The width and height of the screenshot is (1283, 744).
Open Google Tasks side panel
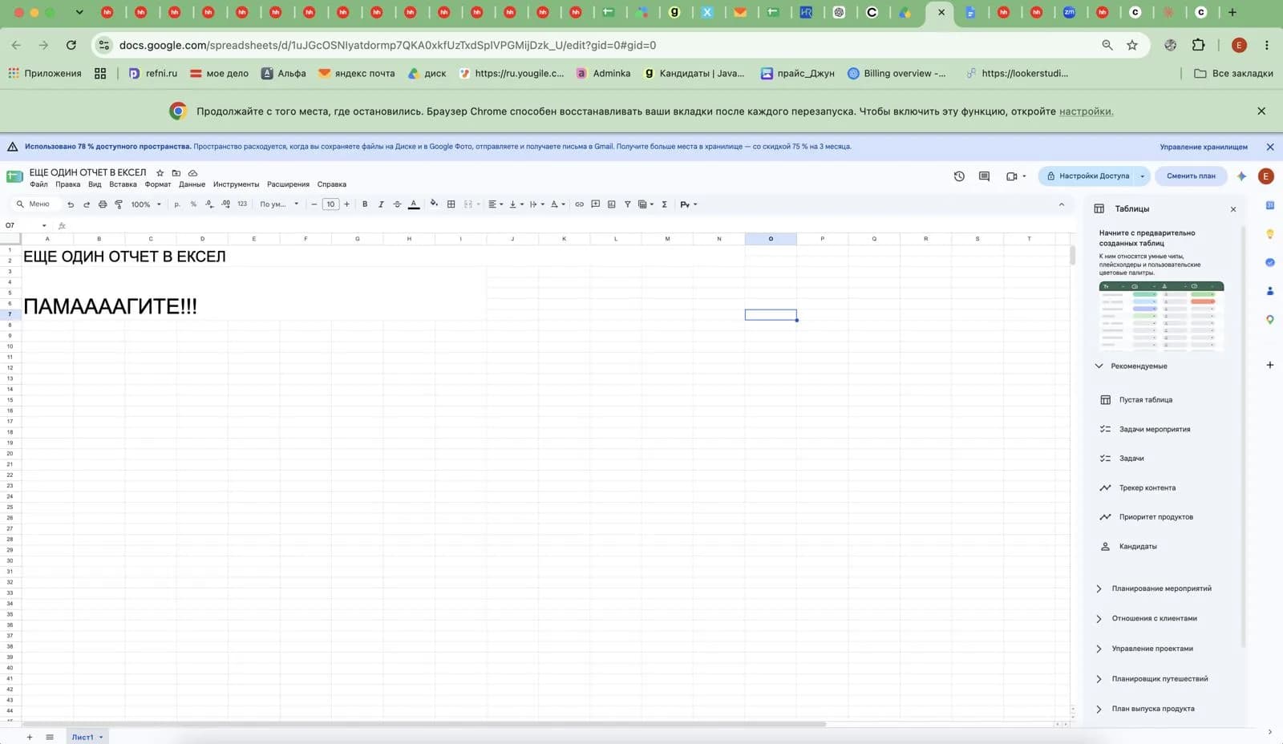coord(1270,262)
